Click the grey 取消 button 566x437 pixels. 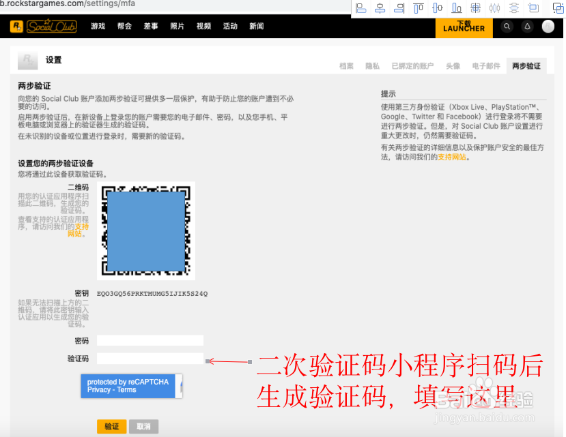[143, 427]
